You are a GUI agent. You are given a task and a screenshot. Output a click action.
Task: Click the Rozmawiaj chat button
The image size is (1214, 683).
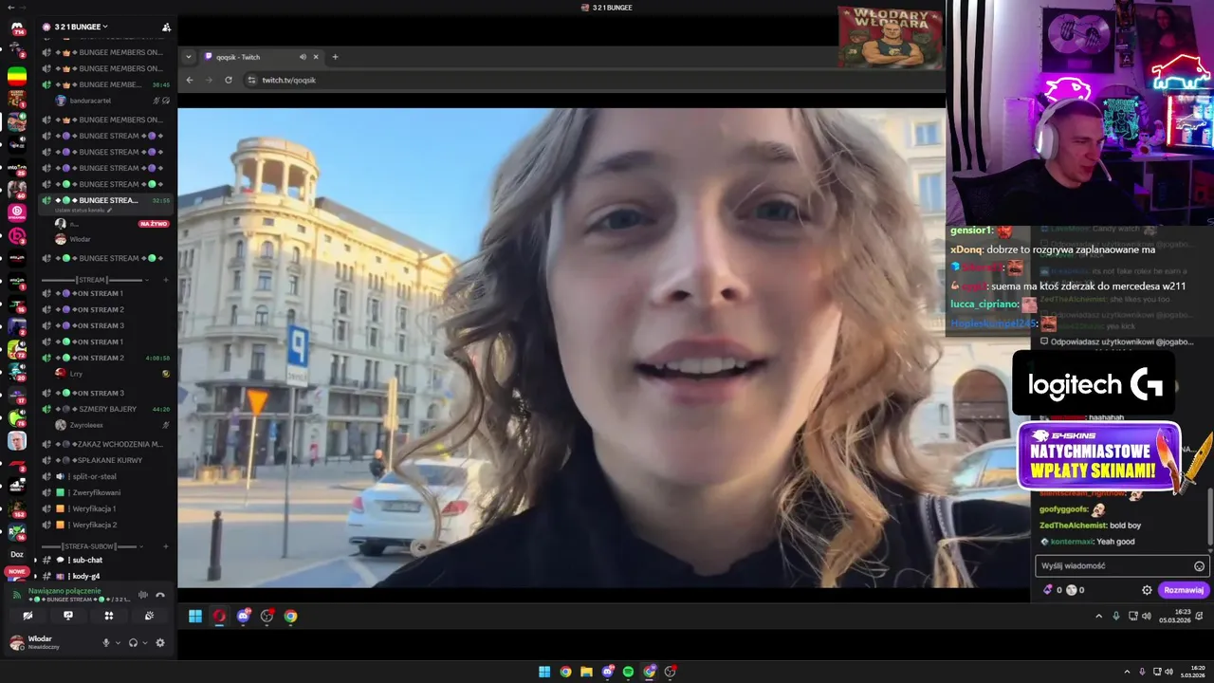(1184, 590)
